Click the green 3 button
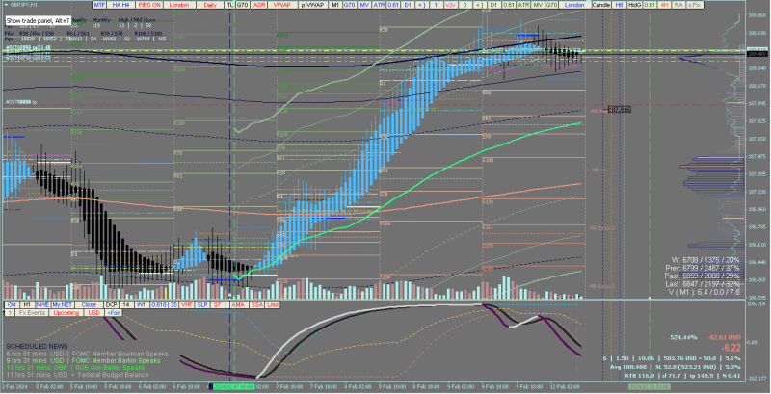The width and height of the screenshot is (771, 394). pos(465,5)
